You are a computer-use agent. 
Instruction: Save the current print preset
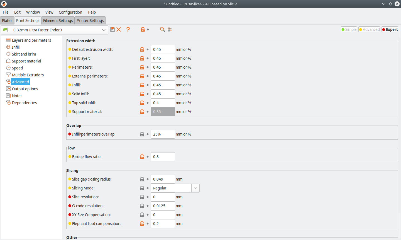click(x=113, y=29)
